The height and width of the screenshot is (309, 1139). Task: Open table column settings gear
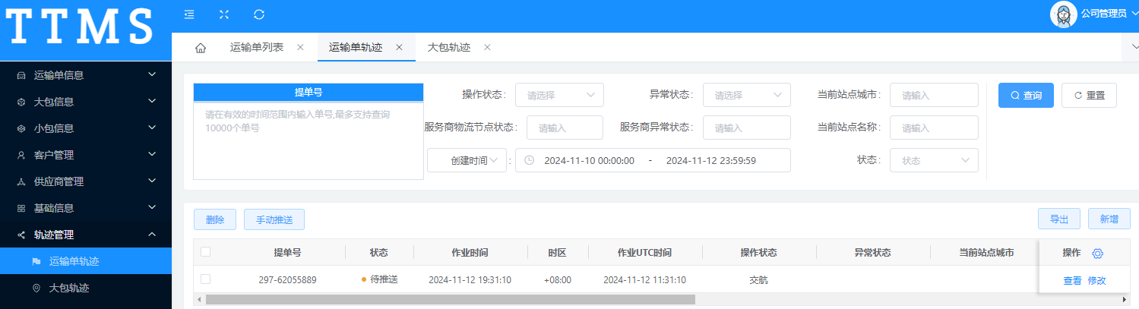(1097, 253)
